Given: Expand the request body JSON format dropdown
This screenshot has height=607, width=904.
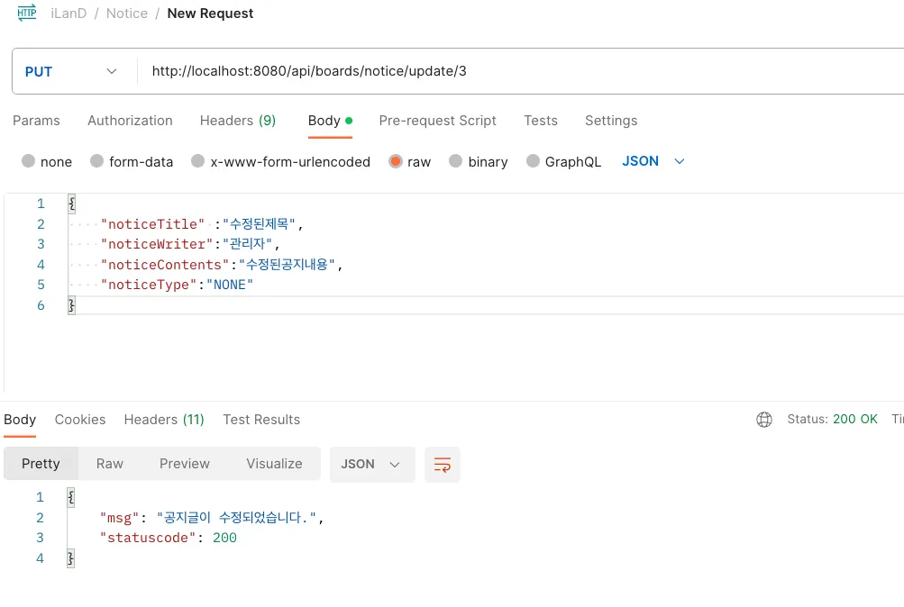Looking at the screenshot, I should [x=653, y=161].
